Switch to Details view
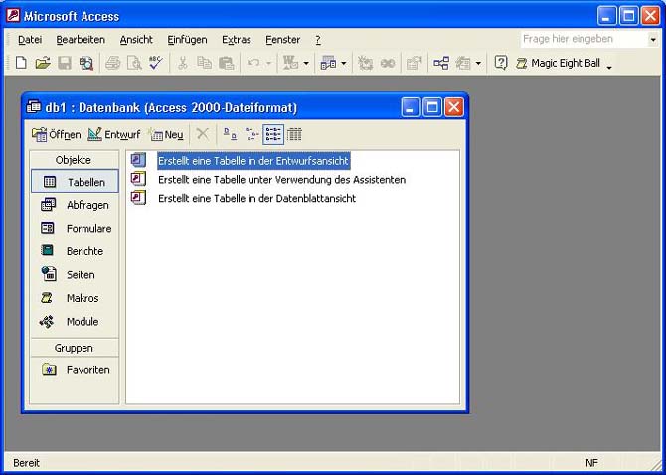666x475 pixels. (294, 134)
